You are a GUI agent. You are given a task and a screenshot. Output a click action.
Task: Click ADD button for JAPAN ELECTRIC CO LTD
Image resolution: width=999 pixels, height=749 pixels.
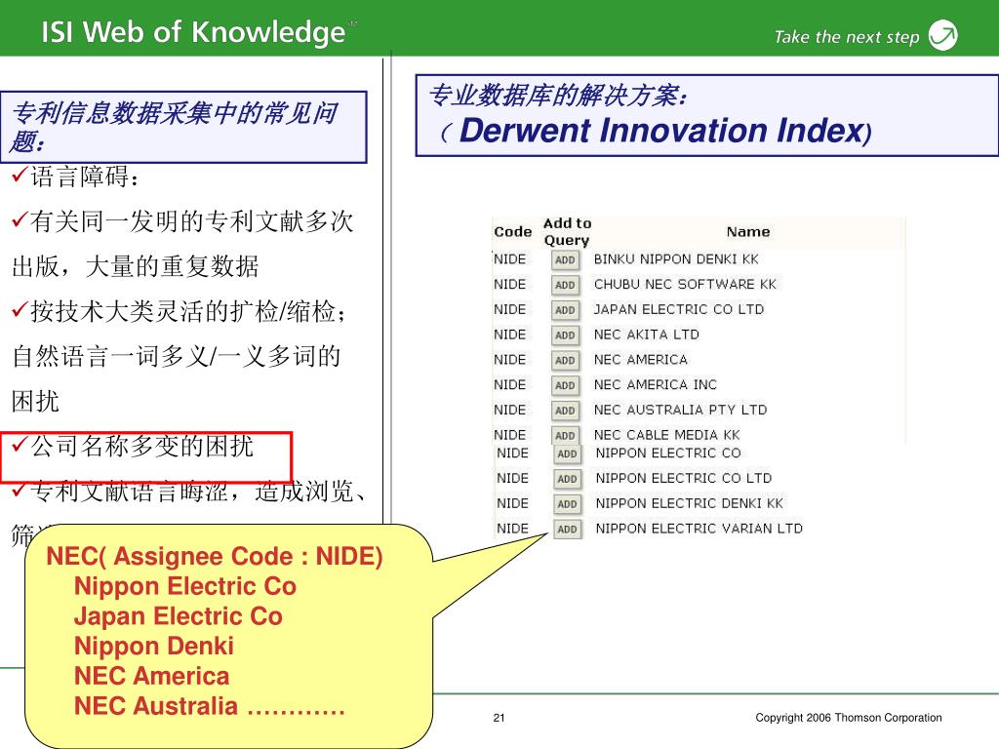565,310
